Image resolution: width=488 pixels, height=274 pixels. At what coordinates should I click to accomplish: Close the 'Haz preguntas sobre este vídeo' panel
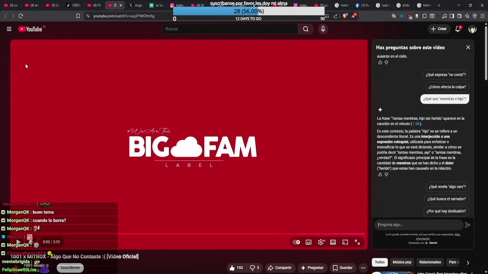pyautogui.click(x=468, y=48)
